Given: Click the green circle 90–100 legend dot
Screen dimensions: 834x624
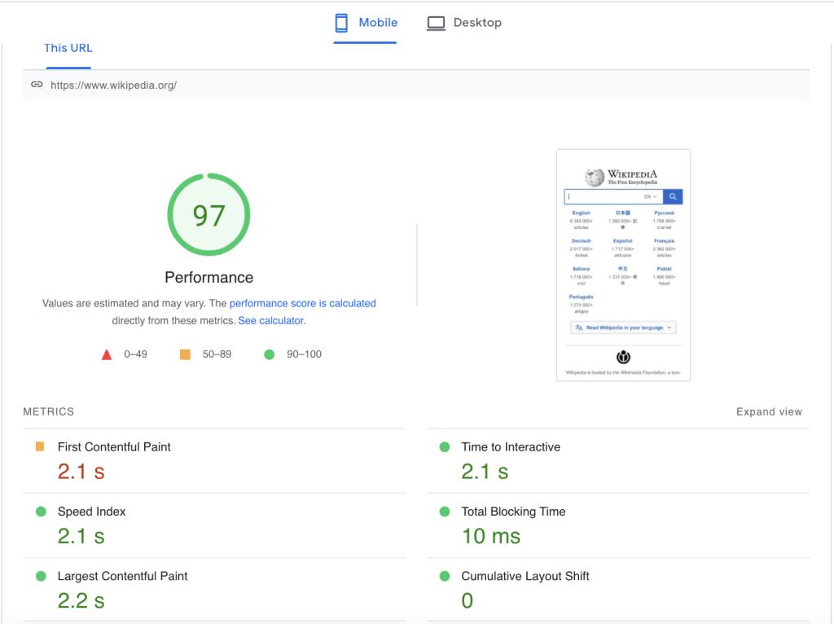Looking at the screenshot, I should point(270,354).
